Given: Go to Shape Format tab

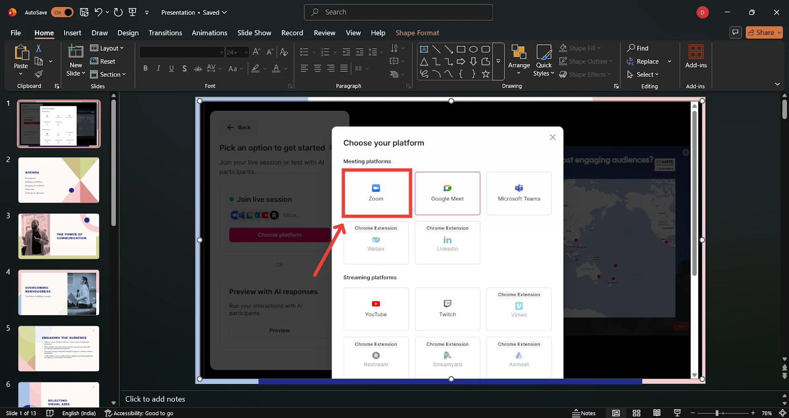Looking at the screenshot, I should tap(417, 33).
